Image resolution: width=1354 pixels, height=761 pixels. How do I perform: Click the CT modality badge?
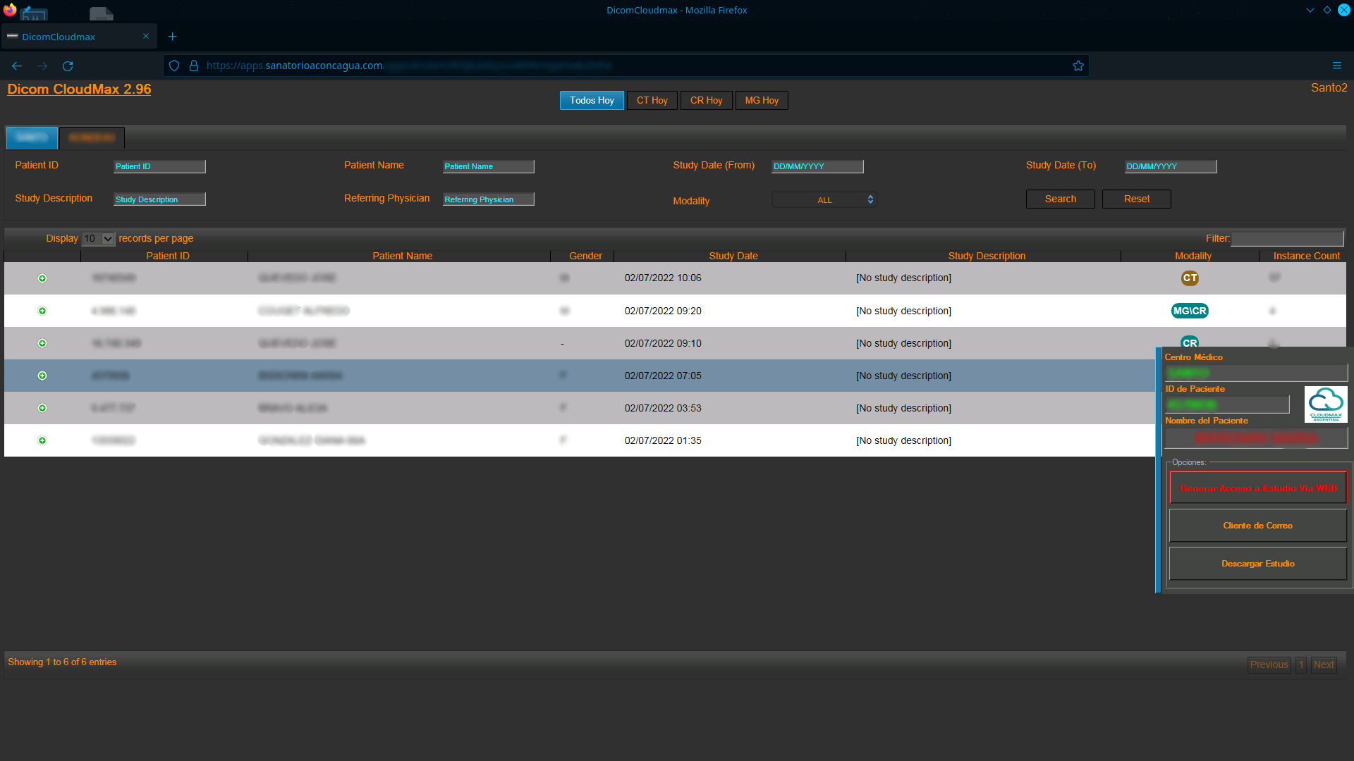(x=1190, y=278)
